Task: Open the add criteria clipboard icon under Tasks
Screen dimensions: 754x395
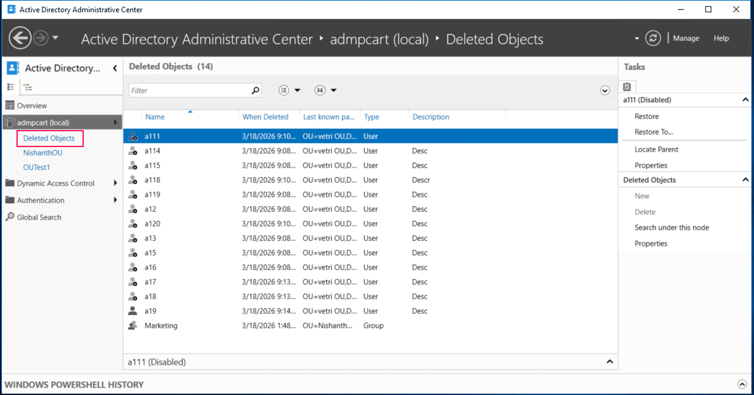Action: (627, 86)
